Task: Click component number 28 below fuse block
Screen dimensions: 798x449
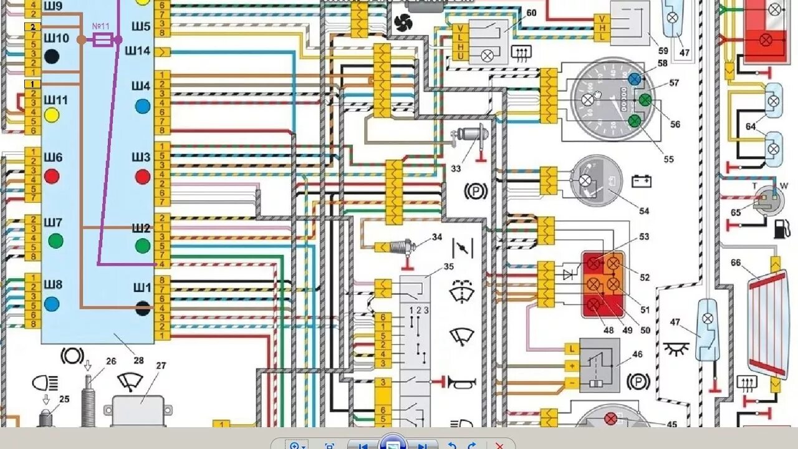Action: coord(138,360)
